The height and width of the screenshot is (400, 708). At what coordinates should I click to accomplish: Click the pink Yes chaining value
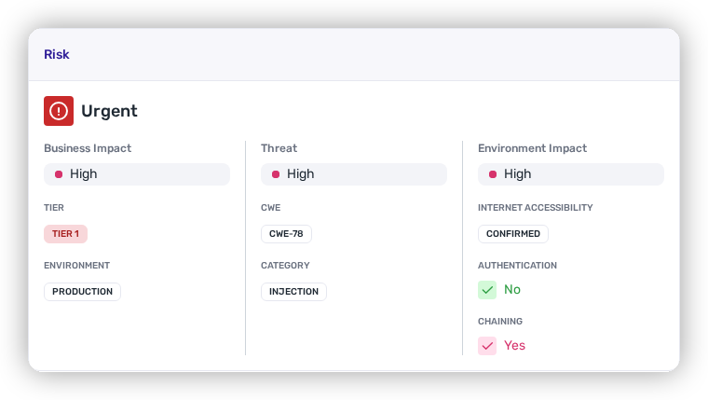tap(515, 345)
